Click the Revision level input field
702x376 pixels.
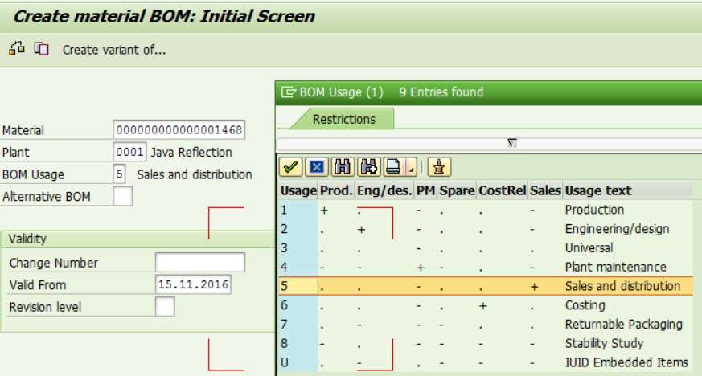click(165, 307)
